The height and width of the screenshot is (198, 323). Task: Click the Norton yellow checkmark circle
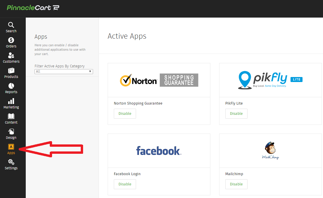(126, 80)
